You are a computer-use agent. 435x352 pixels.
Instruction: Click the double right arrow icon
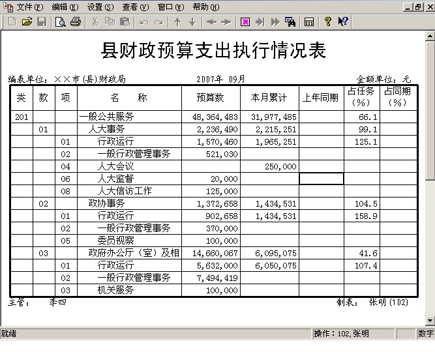[275, 22]
